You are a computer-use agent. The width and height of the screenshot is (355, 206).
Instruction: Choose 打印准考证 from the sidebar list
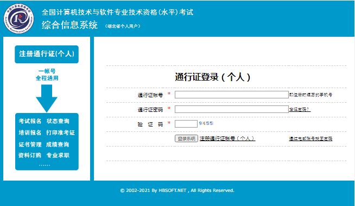click(x=60, y=132)
